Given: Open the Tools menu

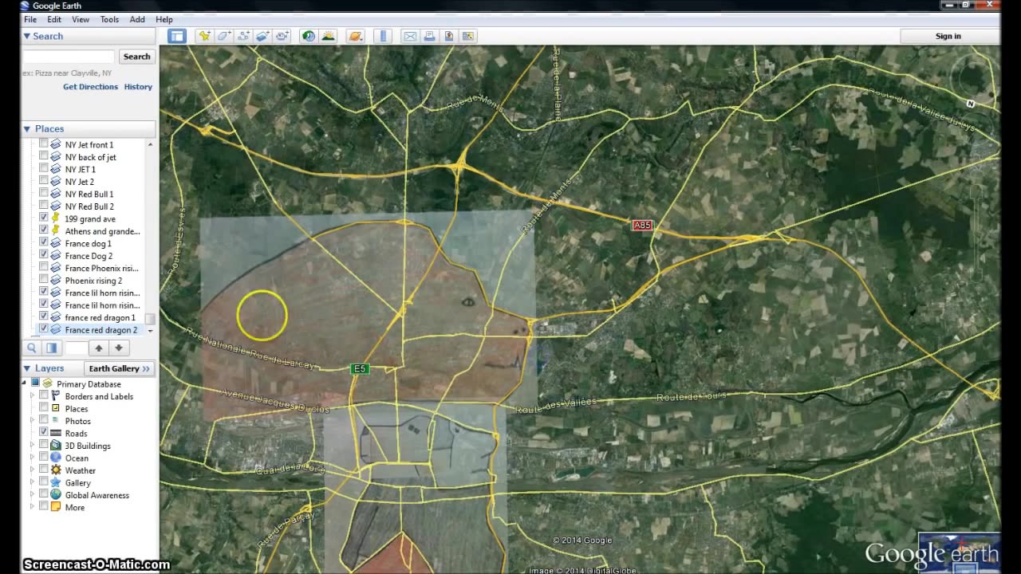Looking at the screenshot, I should pos(109,19).
